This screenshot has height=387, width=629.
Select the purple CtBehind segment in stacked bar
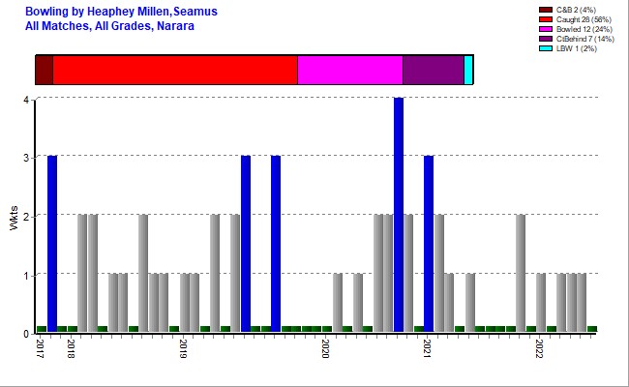pyautogui.click(x=433, y=71)
